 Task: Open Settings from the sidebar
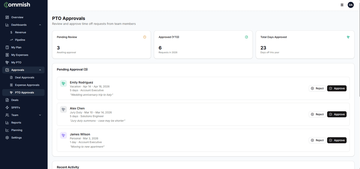[x=16, y=138]
